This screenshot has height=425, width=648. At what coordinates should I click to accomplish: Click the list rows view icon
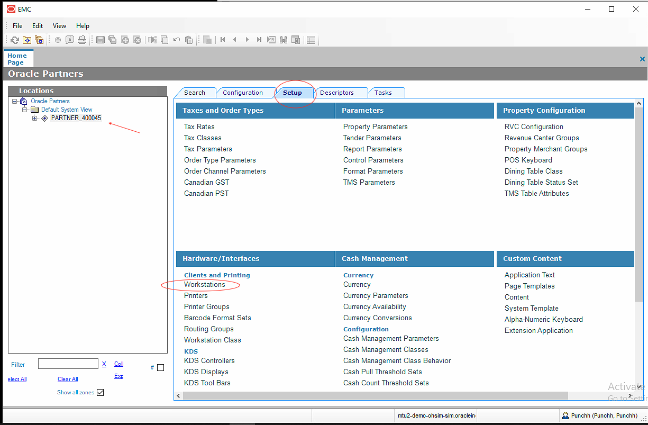click(x=311, y=40)
